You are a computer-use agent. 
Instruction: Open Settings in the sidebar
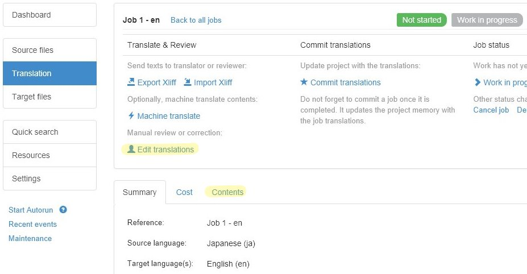point(49,178)
